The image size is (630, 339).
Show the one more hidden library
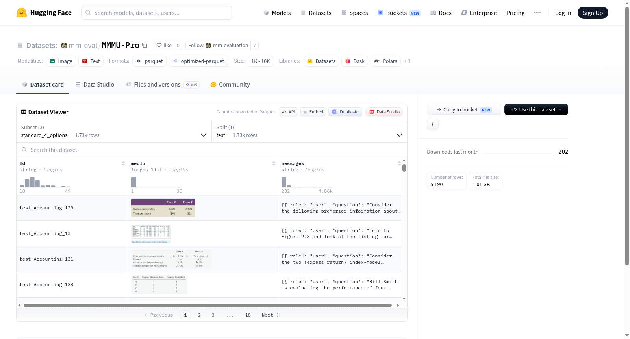[407, 61]
